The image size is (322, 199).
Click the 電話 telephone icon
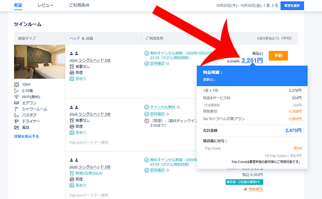16,127
